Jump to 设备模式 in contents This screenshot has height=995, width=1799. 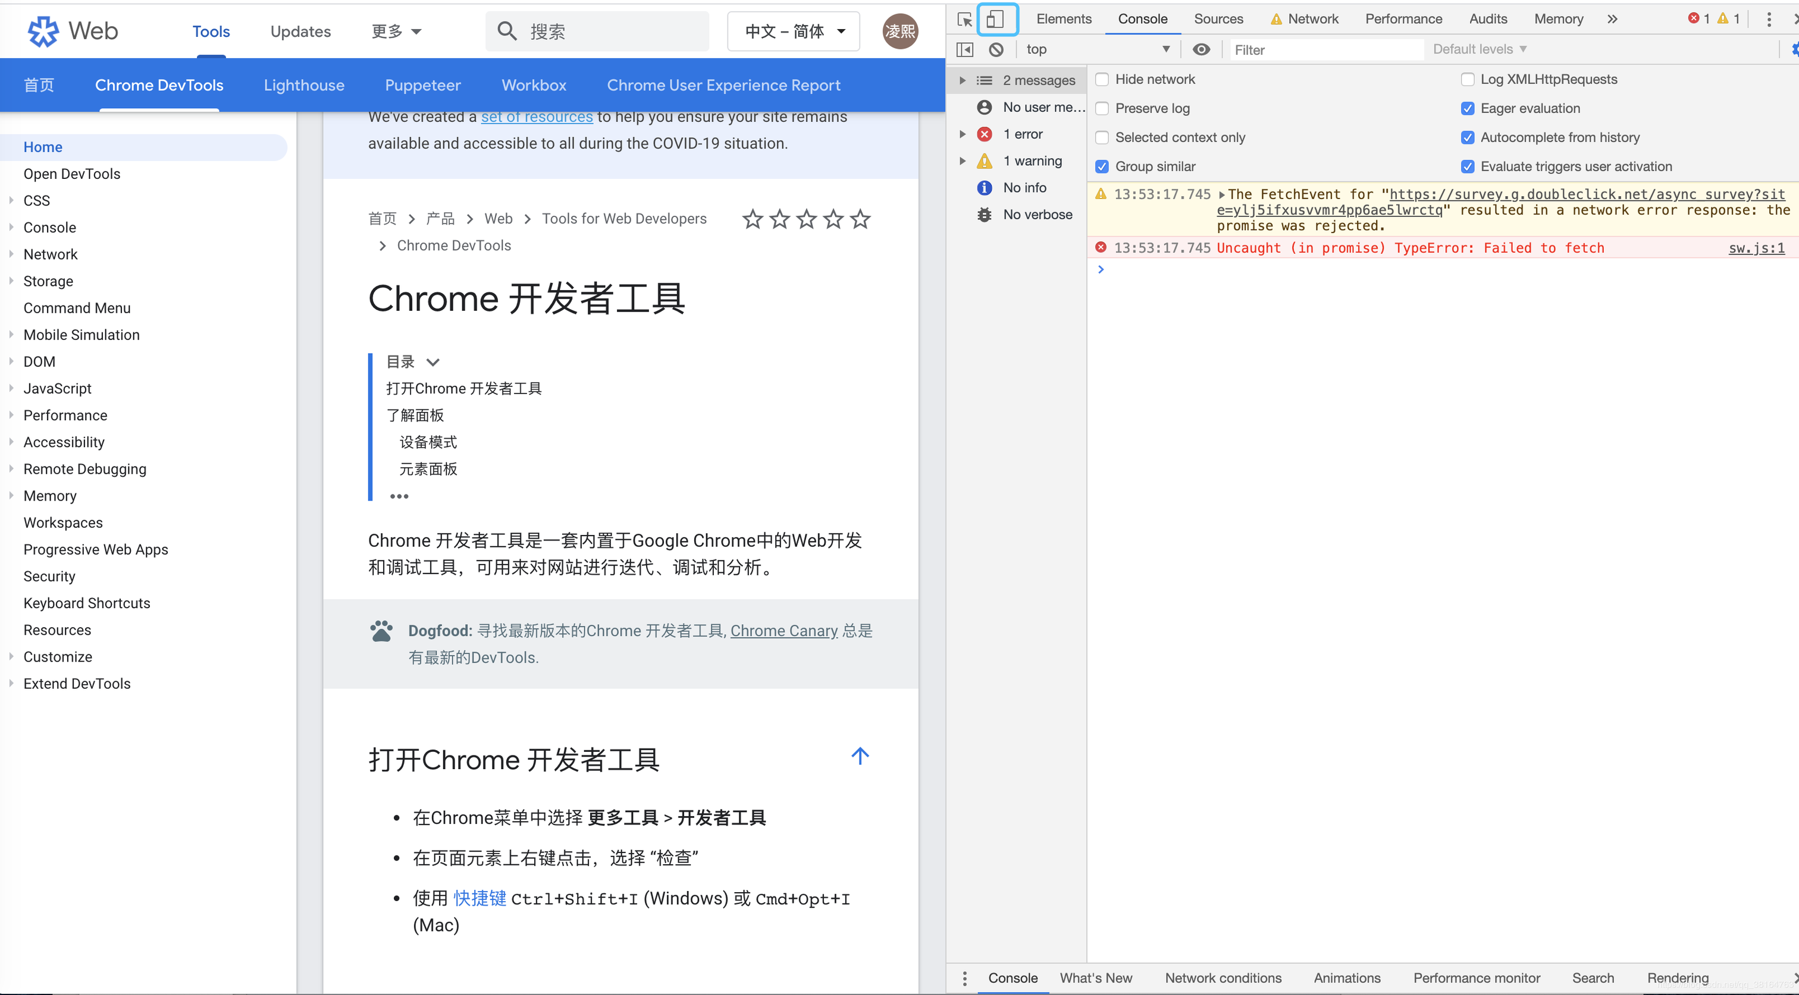click(427, 442)
